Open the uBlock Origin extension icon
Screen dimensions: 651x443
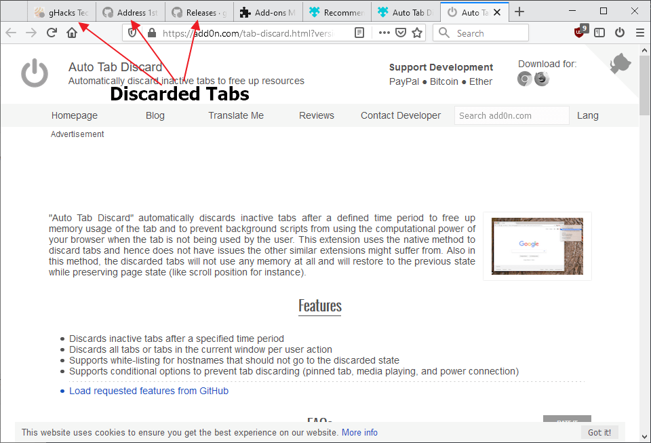[580, 32]
